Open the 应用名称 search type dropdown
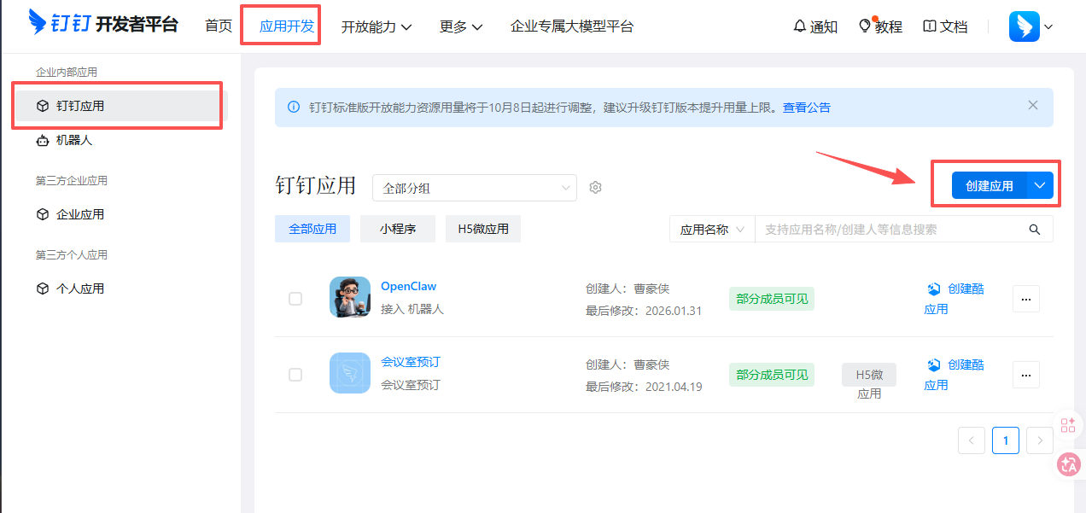Image resolution: width=1086 pixels, height=513 pixels. [x=712, y=230]
